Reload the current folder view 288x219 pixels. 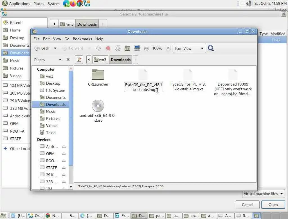118,48
